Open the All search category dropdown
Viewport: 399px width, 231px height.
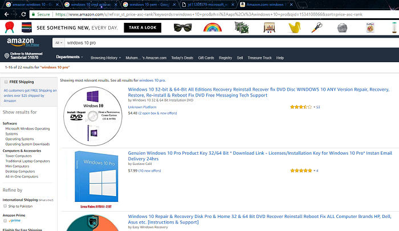[x=59, y=43]
